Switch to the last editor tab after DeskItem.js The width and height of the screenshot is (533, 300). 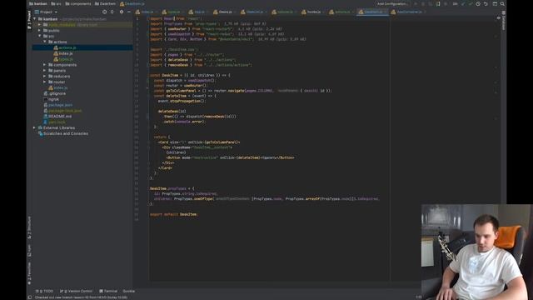[409, 12]
